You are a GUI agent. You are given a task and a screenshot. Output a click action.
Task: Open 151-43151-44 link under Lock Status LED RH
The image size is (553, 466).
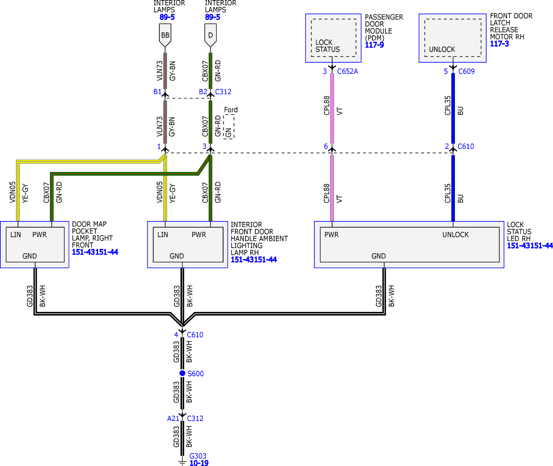530,246
